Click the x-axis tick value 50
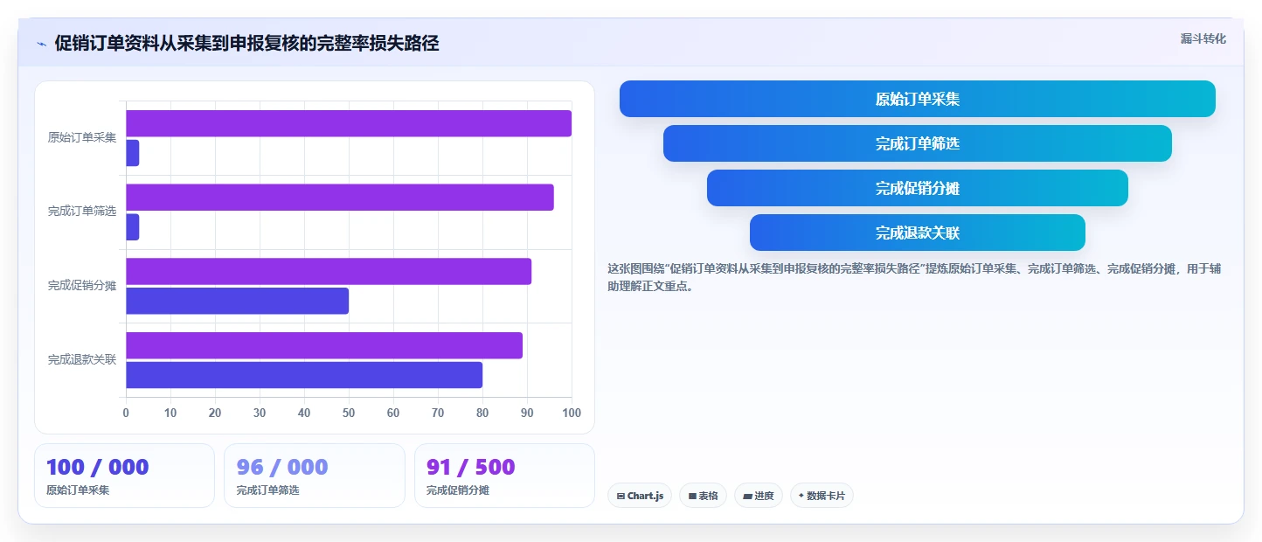 [x=349, y=413]
